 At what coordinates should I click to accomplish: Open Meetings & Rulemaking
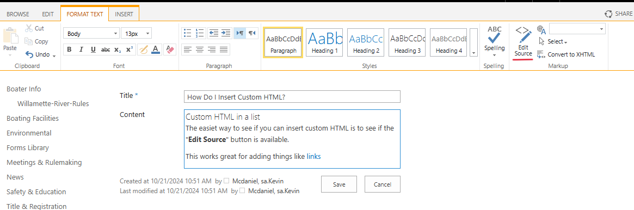click(44, 162)
